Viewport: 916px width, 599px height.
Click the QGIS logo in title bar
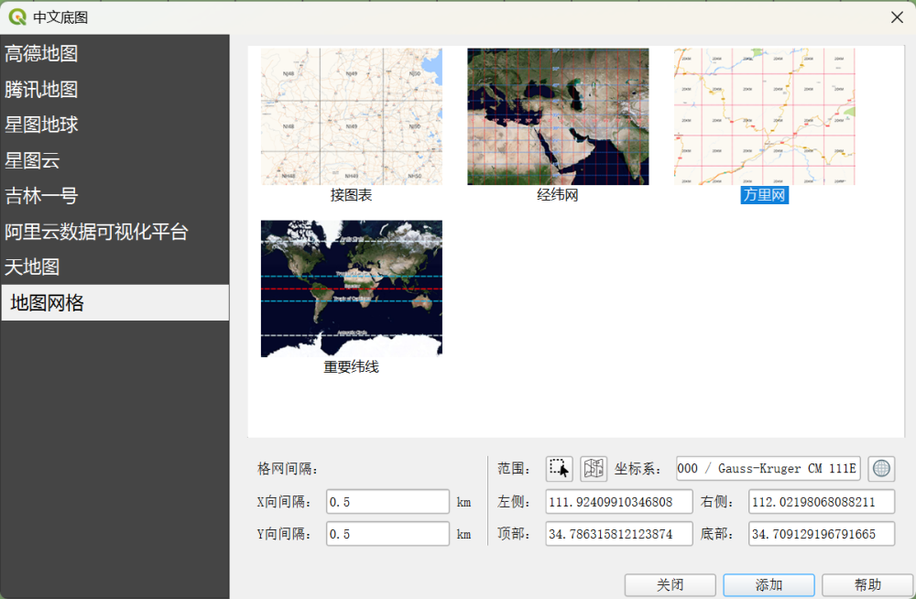17,17
